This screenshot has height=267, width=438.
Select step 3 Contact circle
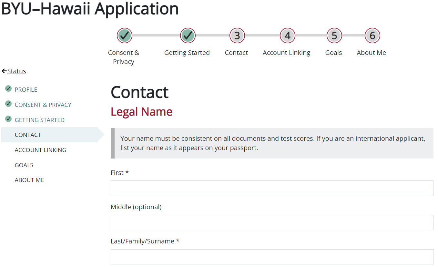(237, 36)
